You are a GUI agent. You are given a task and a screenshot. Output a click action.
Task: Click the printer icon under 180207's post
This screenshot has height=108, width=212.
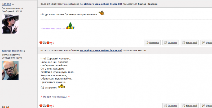point(45,43)
